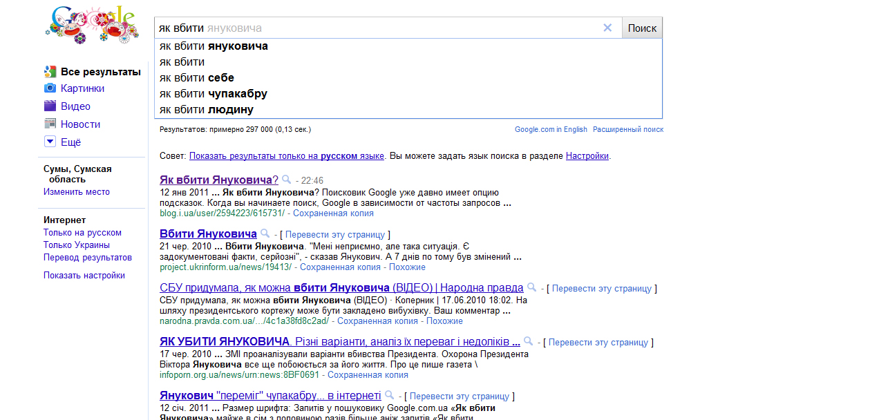
Task: Click the Google doodle logo
Action: click(x=90, y=25)
